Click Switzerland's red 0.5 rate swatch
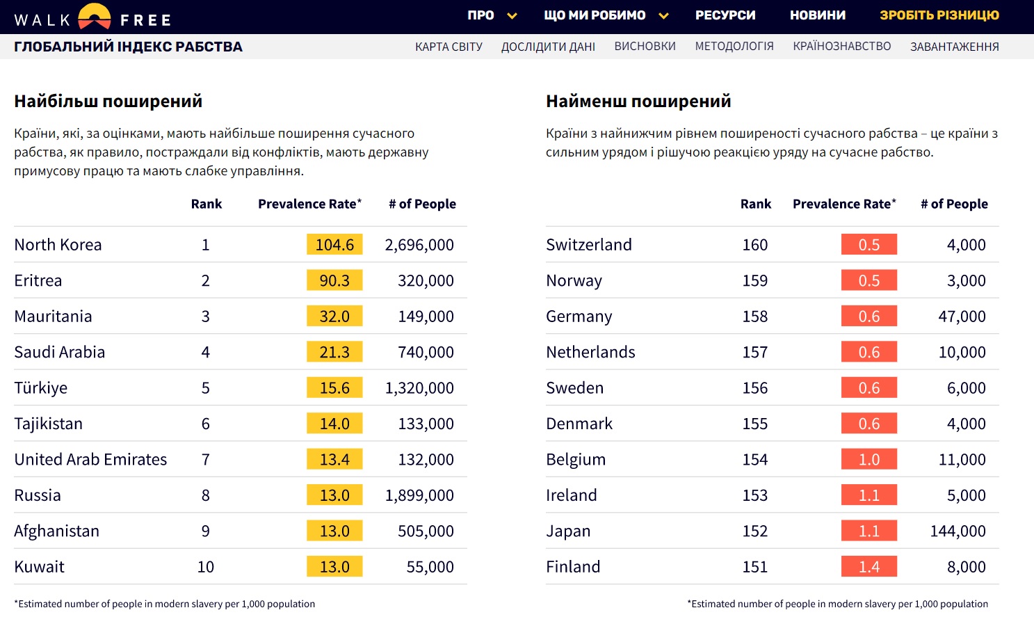Viewport: 1034px width, 617px height. tap(869, 245)
